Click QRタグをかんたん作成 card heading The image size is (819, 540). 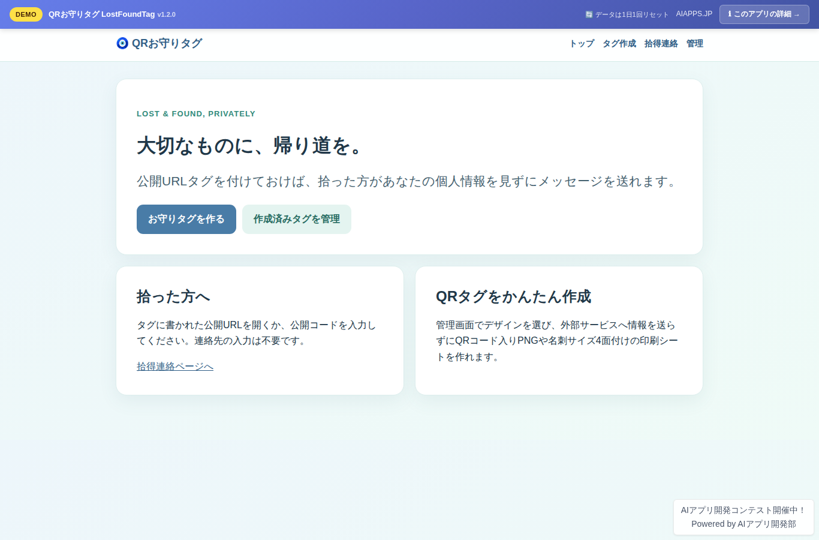click(513, 296)
